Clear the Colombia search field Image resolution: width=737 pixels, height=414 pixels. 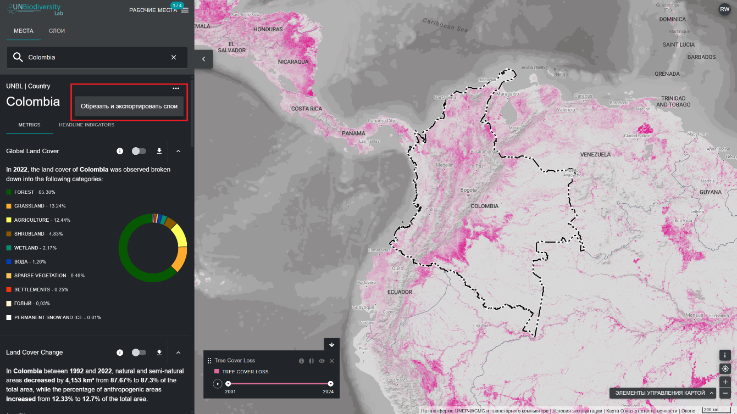pos(174,57)
